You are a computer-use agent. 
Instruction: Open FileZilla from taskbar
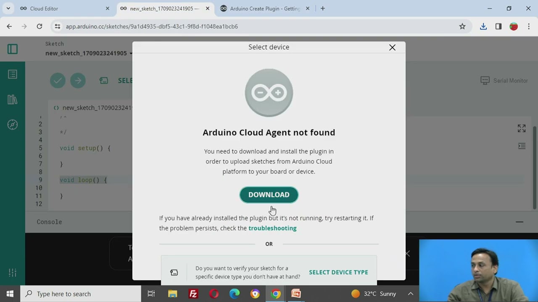tap(193, 294)
